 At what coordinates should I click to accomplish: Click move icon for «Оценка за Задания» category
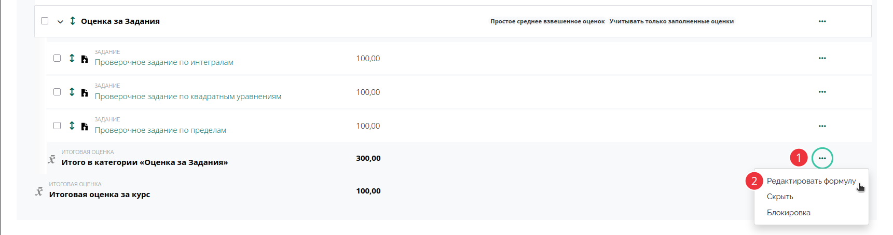[x=73, y=21]
